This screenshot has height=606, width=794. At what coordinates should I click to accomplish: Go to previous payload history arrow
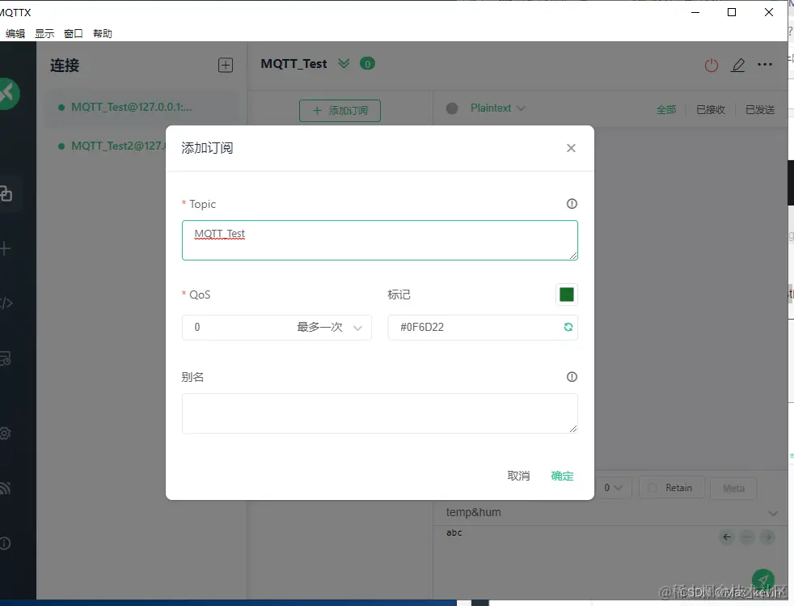(727, 536)
